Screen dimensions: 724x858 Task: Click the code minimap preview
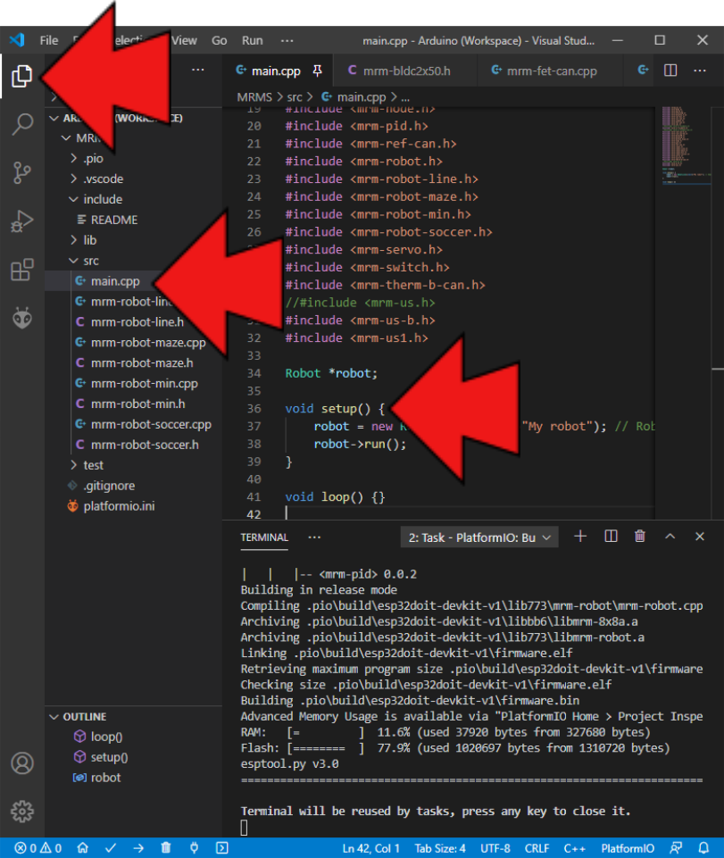(684, 143)
